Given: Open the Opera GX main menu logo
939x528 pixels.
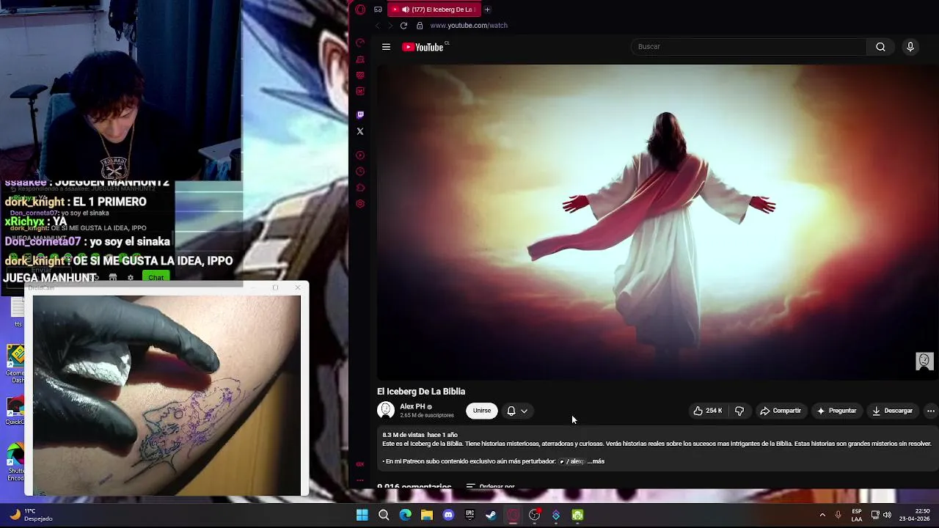Looking at the screenshot, I should [x=360, y=10].
